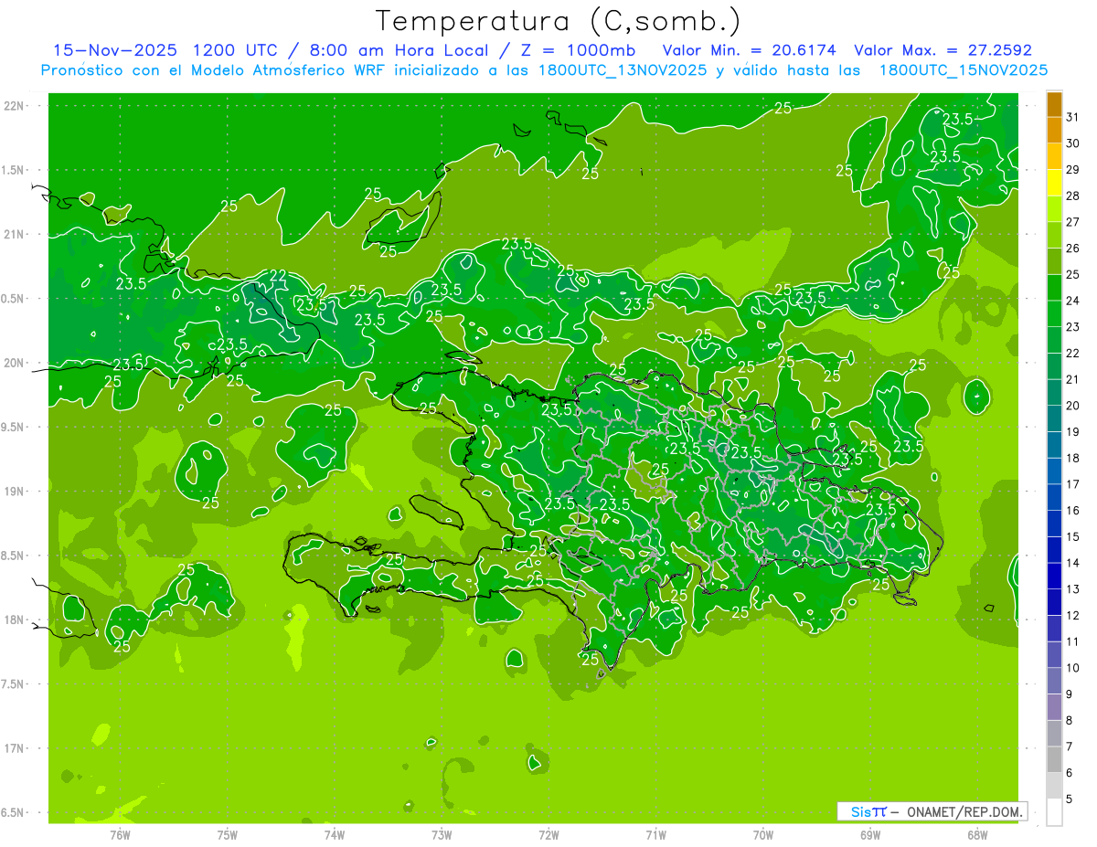The image size is (1097, 847).
Task: Click color scale label "8"
Action: [1069, 720]
